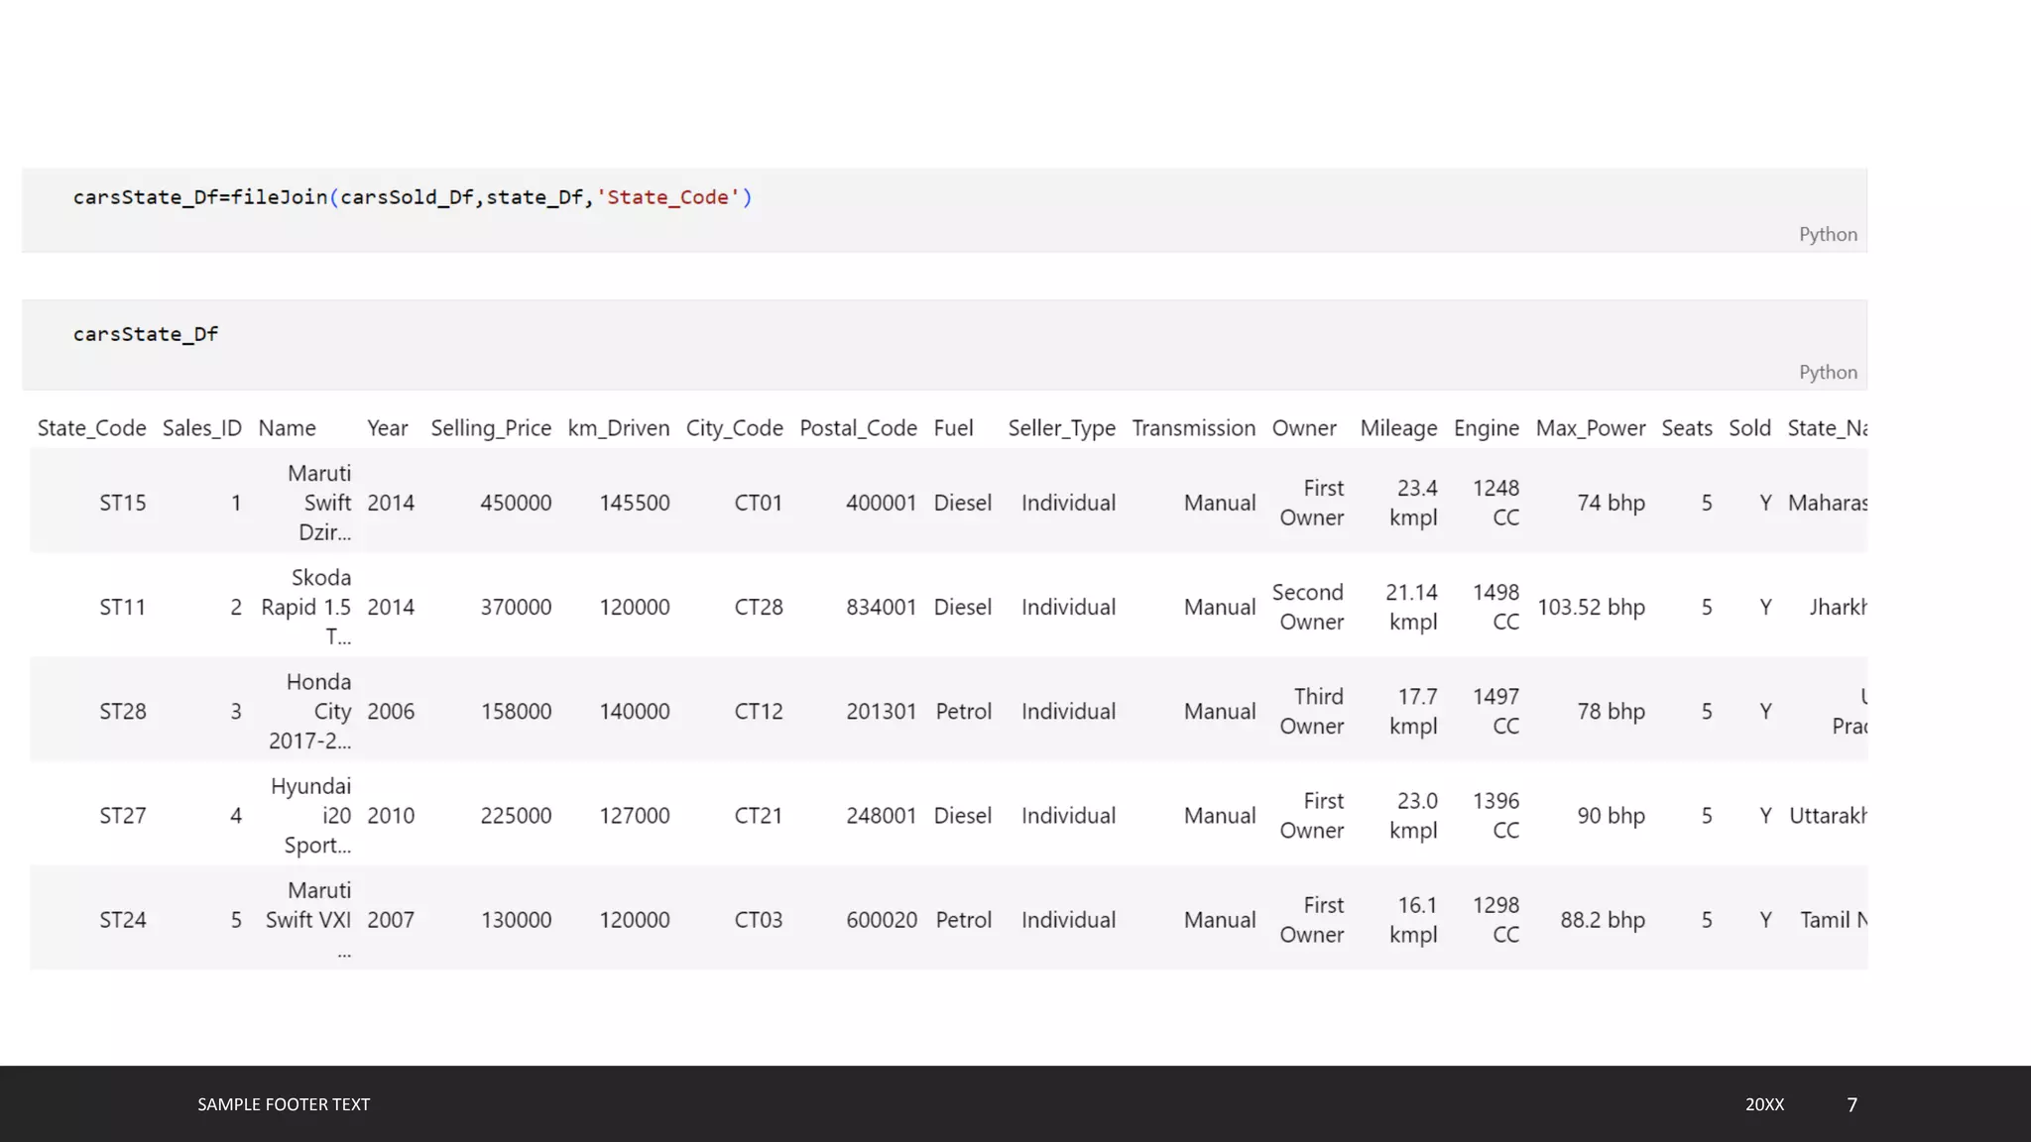Viewport: 2031px width, 1142px height.
Task: Select the ST15 cell in first row
Action: [x=122, y=503]
